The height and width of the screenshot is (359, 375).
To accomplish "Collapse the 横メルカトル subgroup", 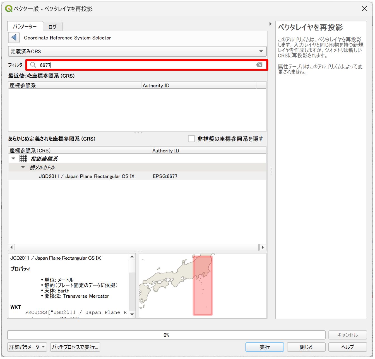I will pyautogui.click(x=23, y=167).
